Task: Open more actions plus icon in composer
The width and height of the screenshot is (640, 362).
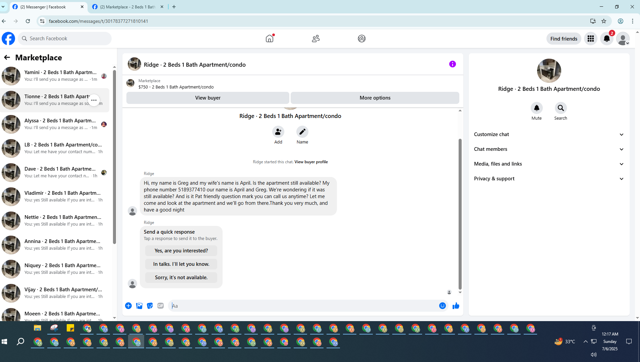Action: coord(128,306)
